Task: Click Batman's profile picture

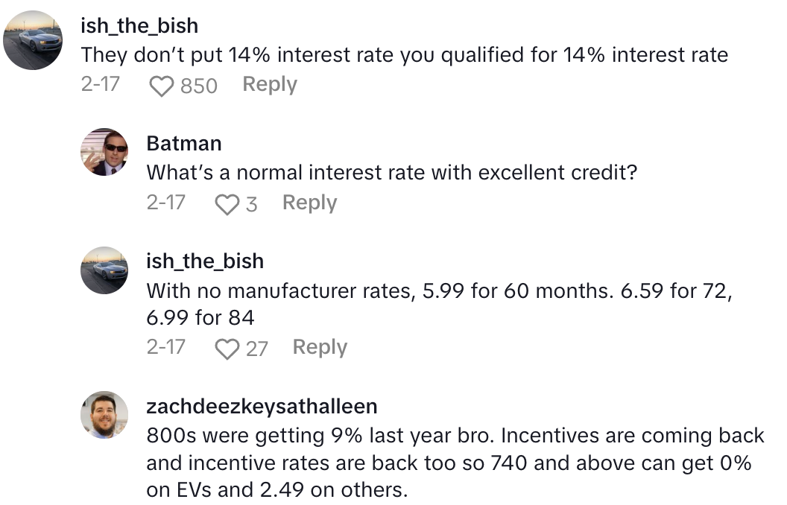Action: 105,152
